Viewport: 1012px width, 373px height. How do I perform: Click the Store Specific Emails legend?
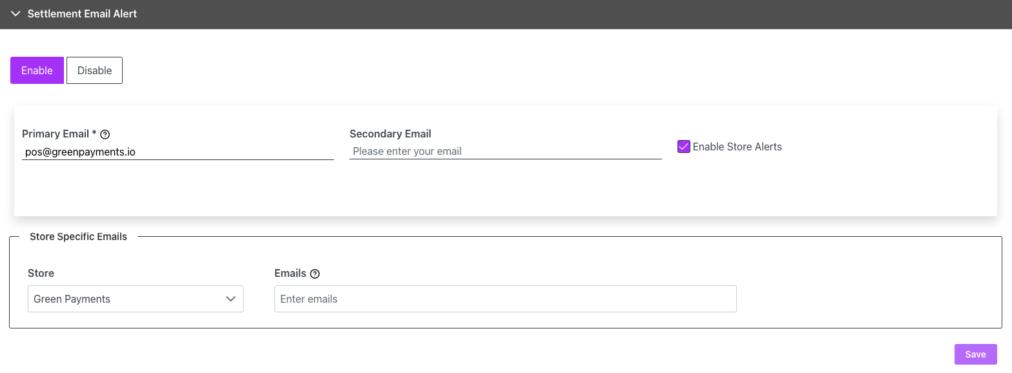[x=78, y=237]
